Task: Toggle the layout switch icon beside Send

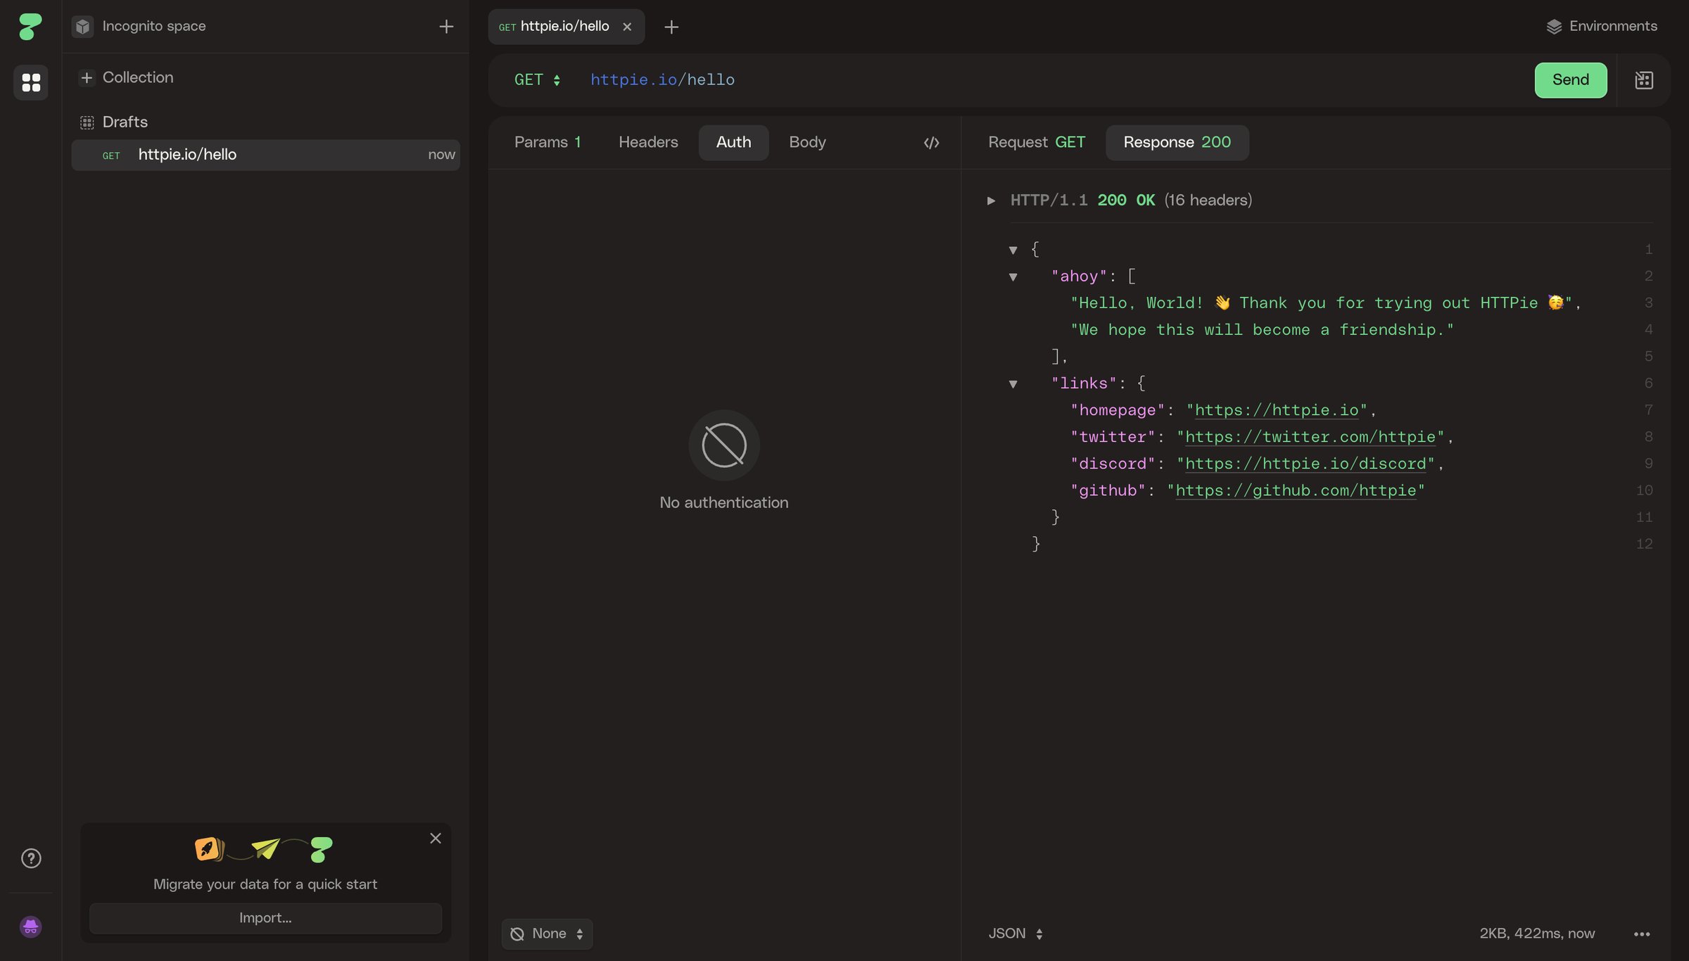Action: [1644, 80]
